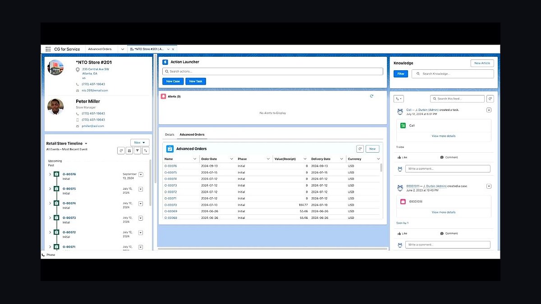Click the Knowledge Filter button

point(401,74)
